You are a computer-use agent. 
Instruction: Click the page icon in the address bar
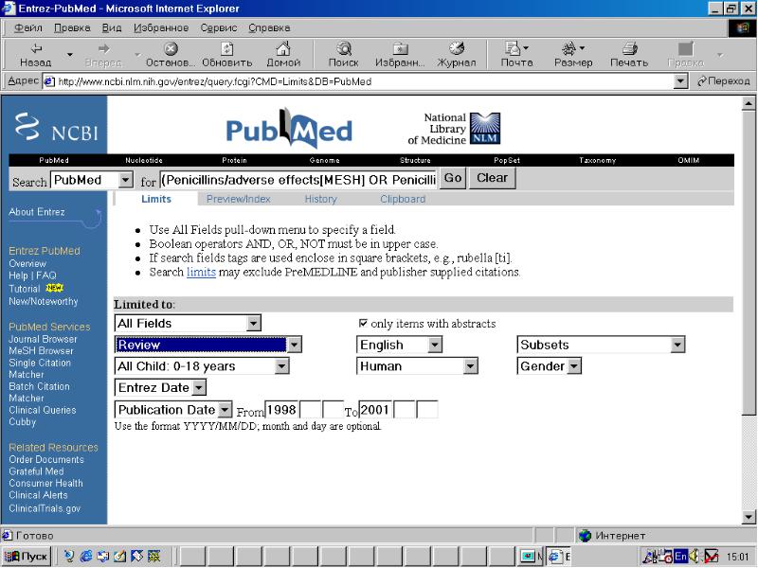(x=49, y=81)
